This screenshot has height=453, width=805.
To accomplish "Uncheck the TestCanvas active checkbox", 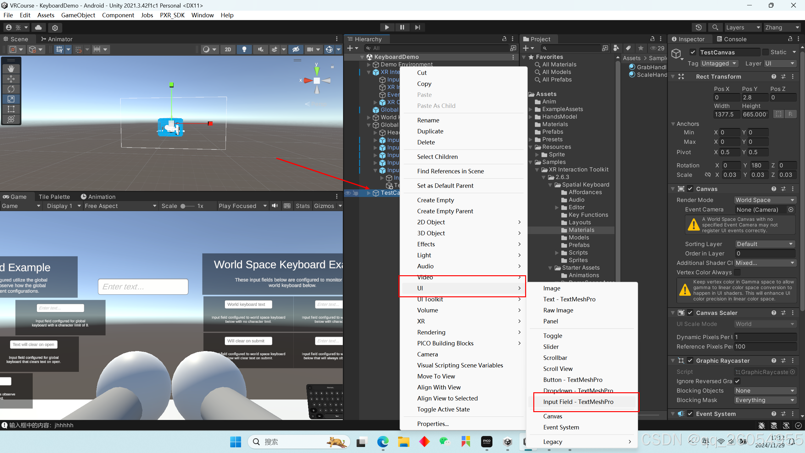I will (693, 52).
